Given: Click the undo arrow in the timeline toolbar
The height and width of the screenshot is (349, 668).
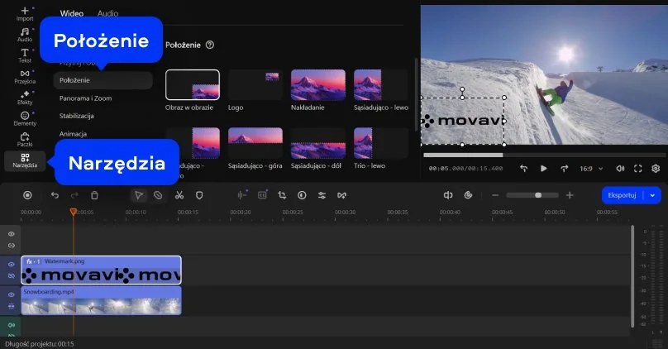Looking at the screenshot, I should (55, 195).
